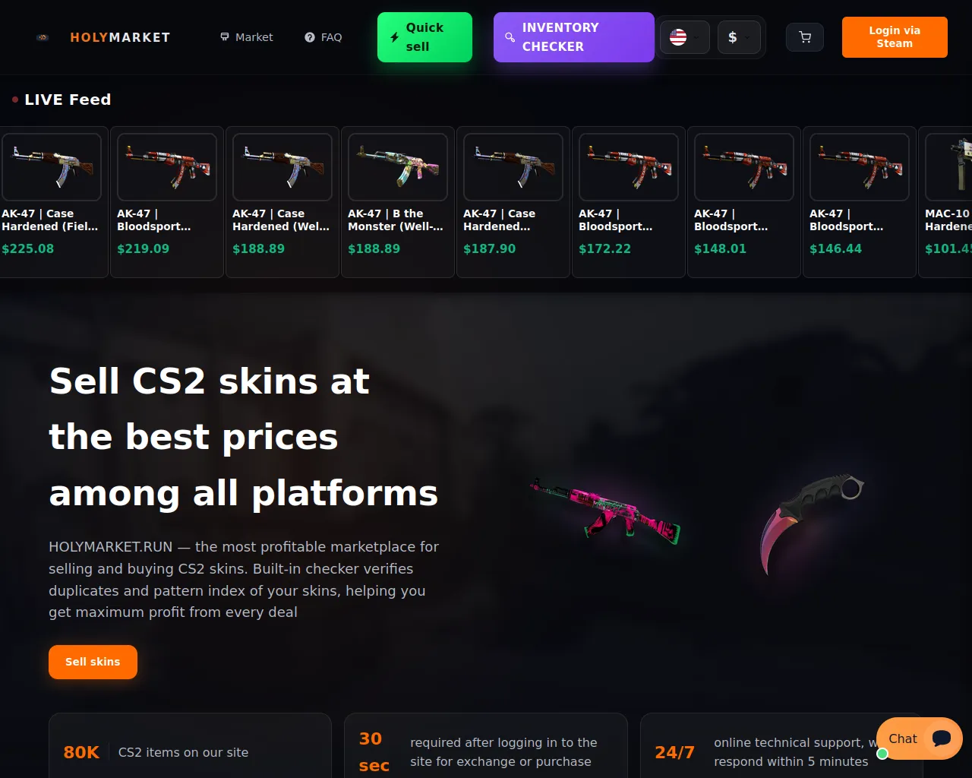972x778 pixels.
Task: Click the orange Sell skins button
Action: (93, 662)
